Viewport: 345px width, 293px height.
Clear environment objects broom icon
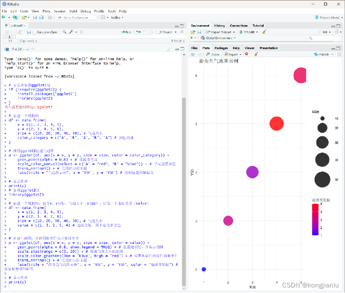[x=264, y=32]
